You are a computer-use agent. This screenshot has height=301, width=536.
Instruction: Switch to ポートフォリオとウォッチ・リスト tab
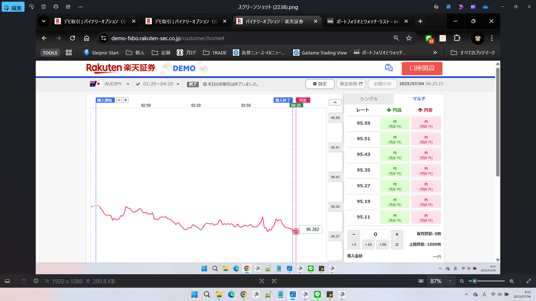point(368,21)
